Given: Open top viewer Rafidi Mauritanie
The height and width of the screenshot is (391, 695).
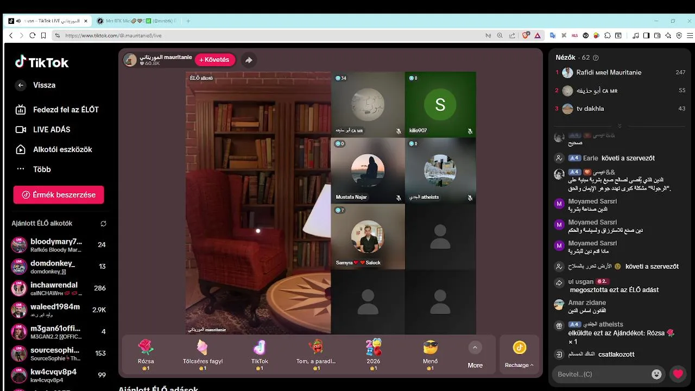Looking at the screenshot, I should click(x=621, y=72).
